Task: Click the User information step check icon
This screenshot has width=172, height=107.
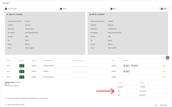Action: click(6, 9)
